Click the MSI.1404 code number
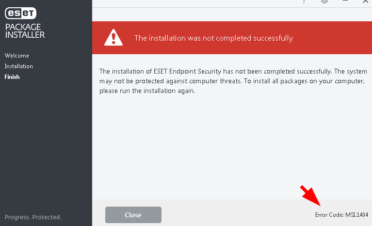 (356, 215)
